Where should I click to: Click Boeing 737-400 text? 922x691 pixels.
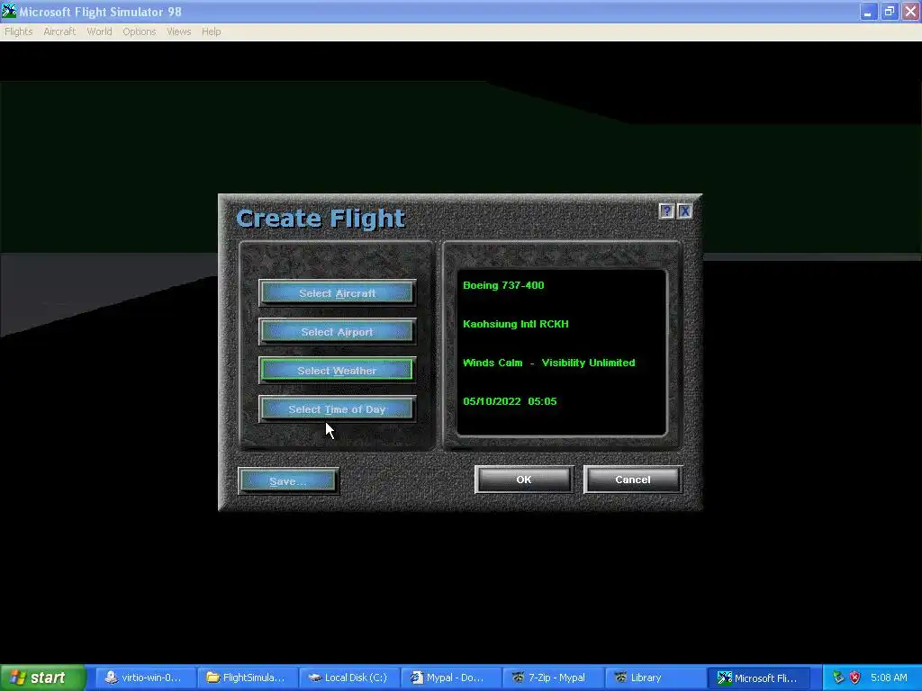[503, 285]
